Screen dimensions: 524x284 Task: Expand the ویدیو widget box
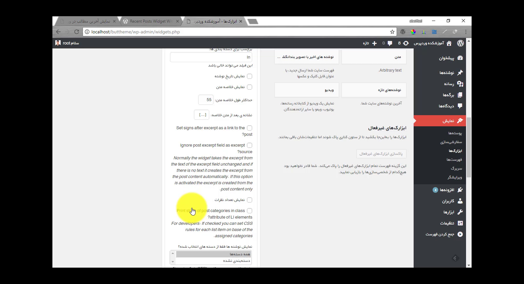[307, 90]
